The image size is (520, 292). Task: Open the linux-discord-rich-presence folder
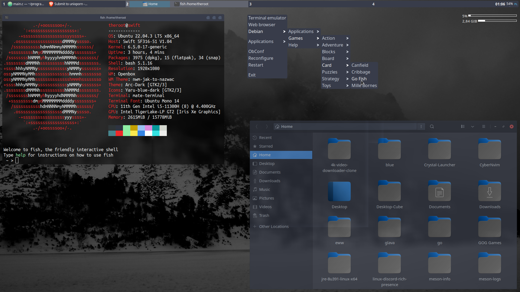coord(389,263)
